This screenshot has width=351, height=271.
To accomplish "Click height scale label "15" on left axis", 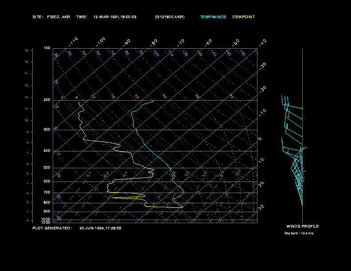I will click(27, 62).
